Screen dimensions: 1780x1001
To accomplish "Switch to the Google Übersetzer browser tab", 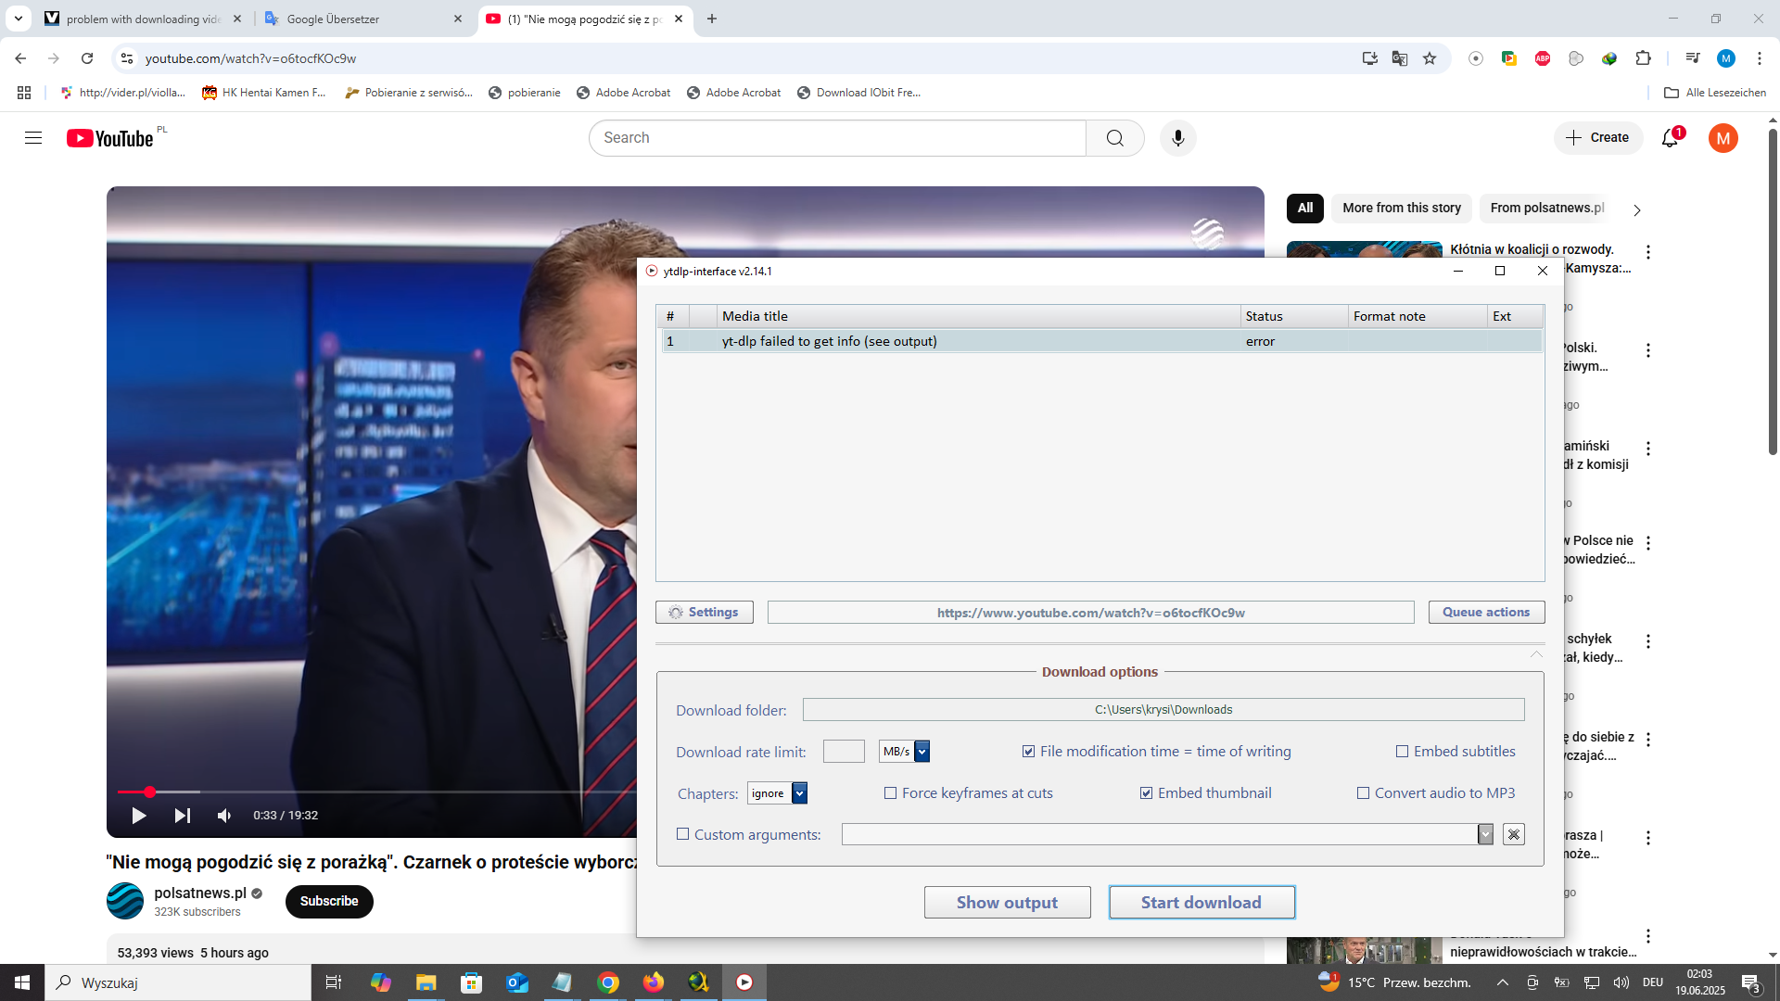I will [362, 19].
